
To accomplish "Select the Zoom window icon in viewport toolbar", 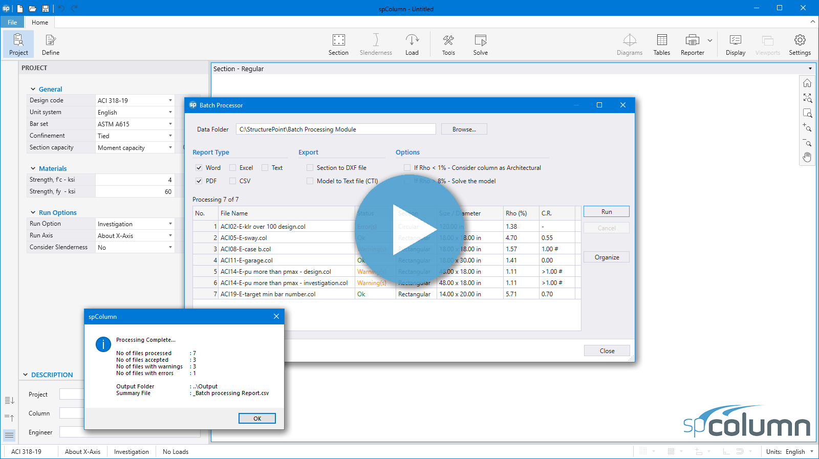I will tap(807, 113).
